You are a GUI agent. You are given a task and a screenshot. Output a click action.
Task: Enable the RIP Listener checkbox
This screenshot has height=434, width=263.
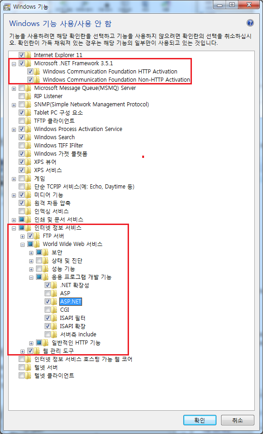click(x=21, y=96)
